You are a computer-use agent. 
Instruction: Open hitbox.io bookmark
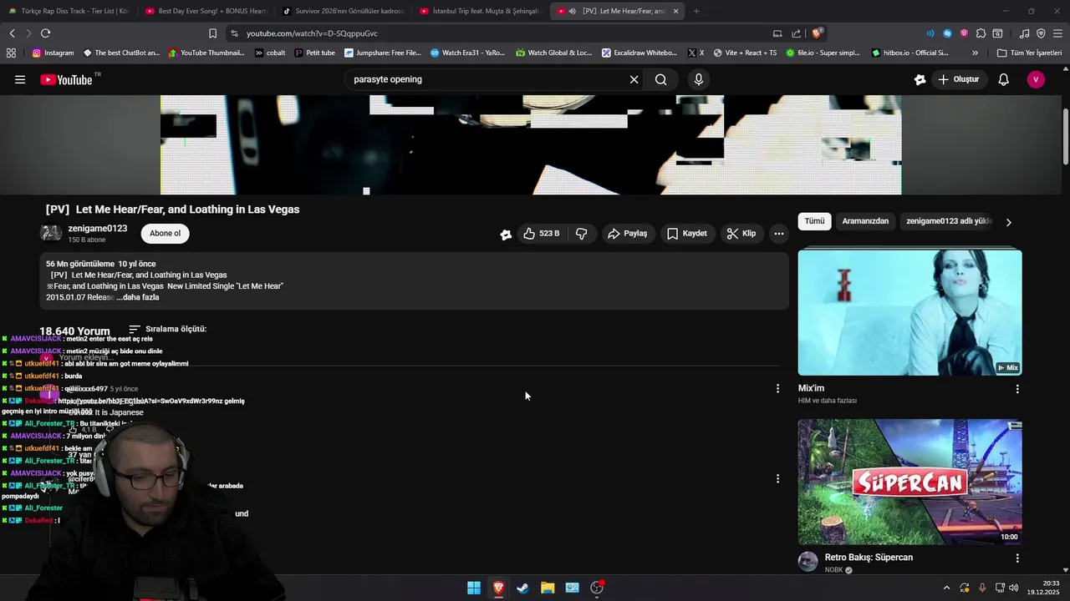tap(909, 53)
